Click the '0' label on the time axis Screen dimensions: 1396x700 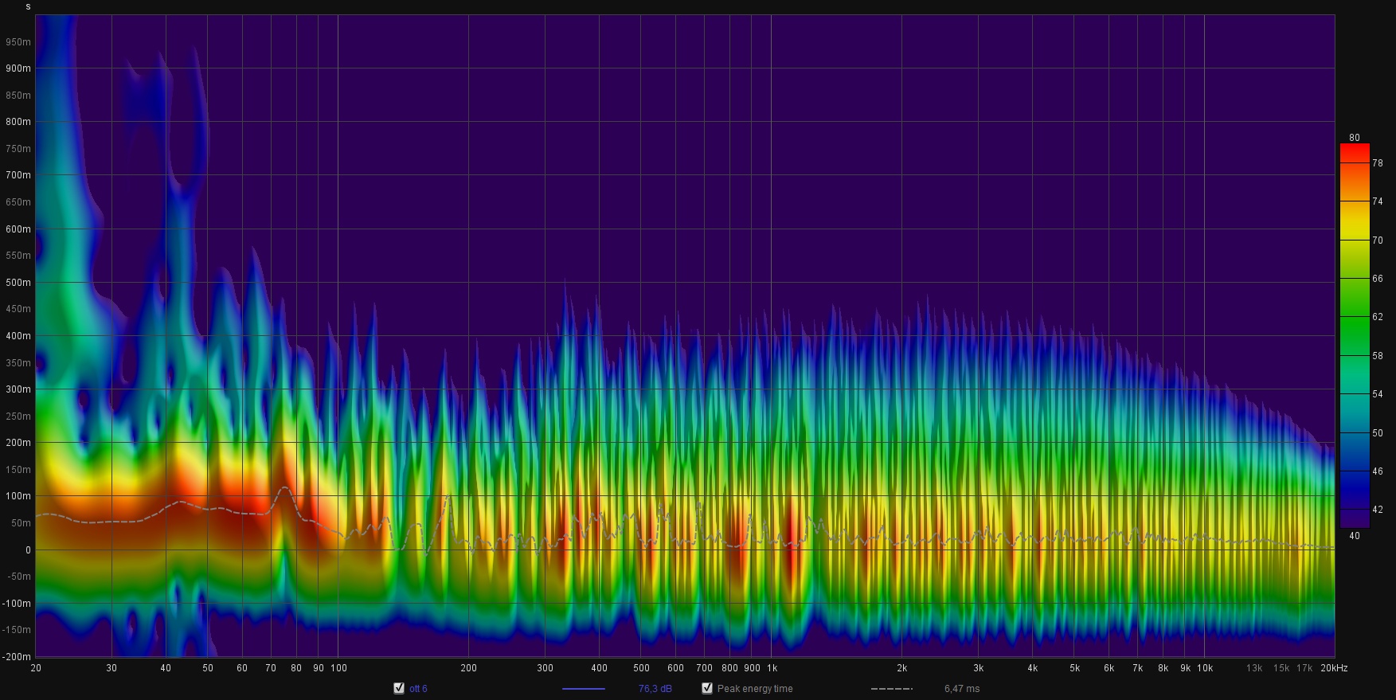[x=28, y=550]
